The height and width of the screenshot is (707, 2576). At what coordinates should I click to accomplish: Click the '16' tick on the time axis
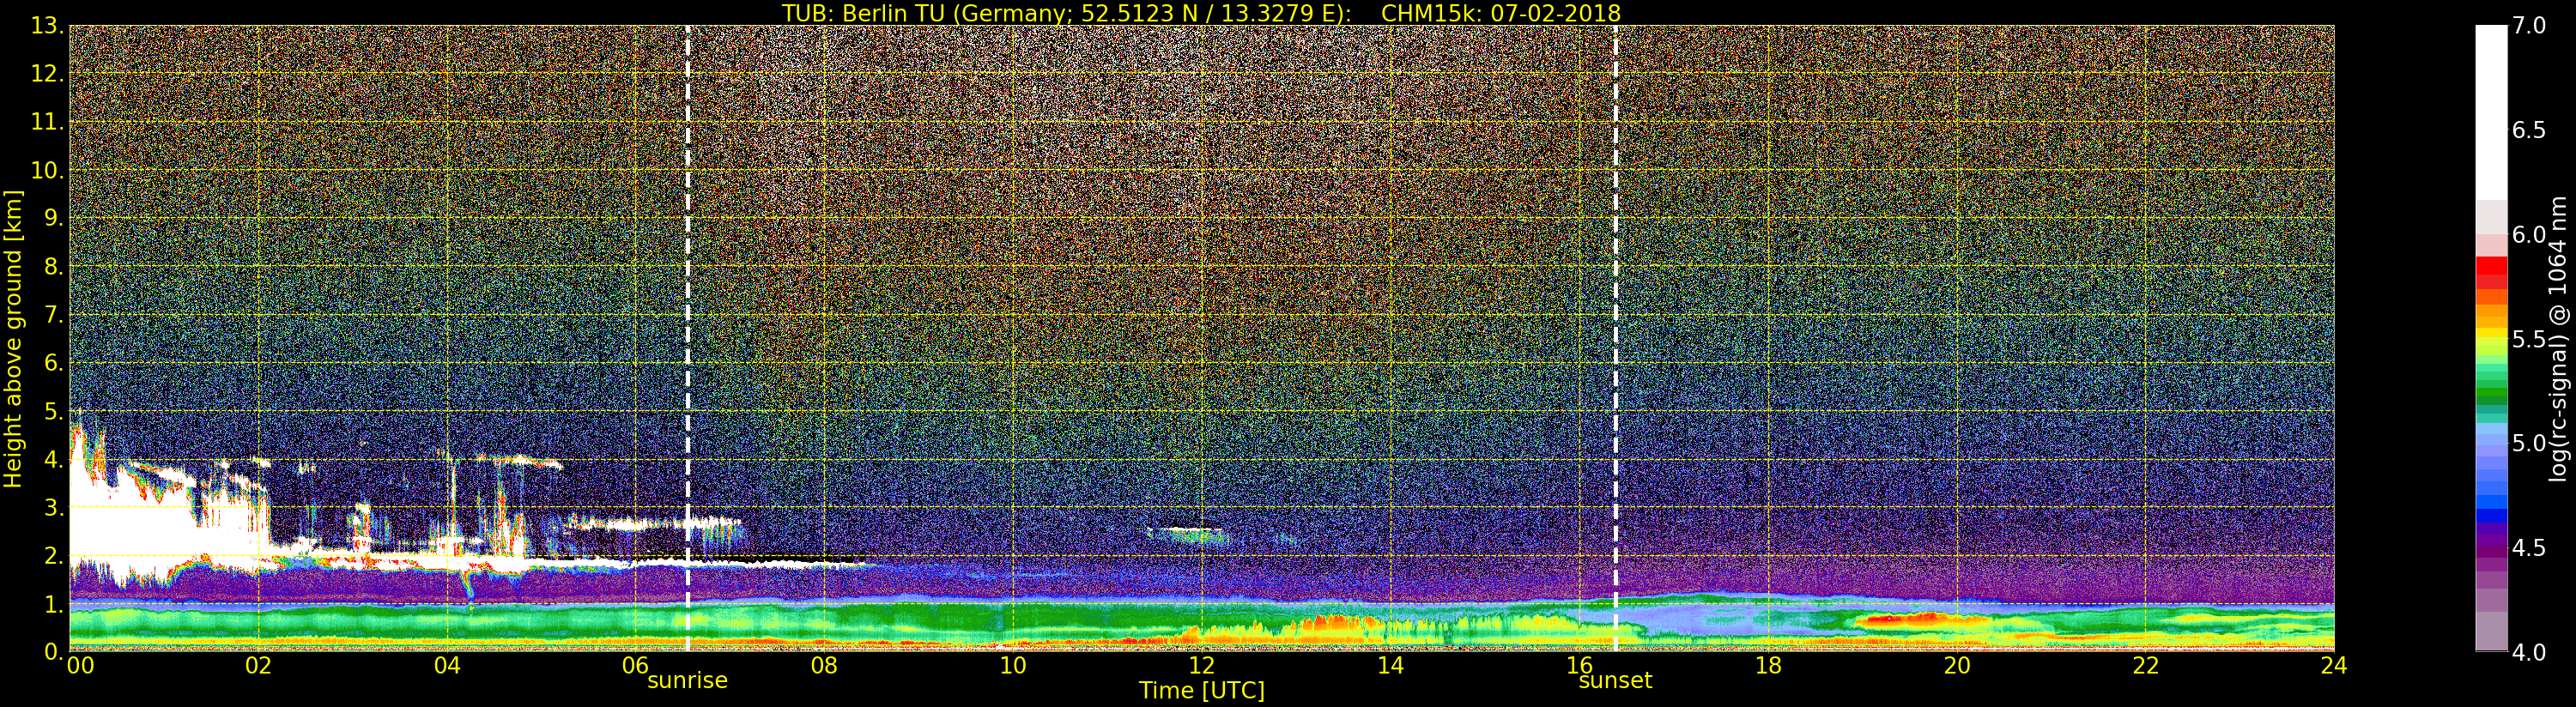1579,666
